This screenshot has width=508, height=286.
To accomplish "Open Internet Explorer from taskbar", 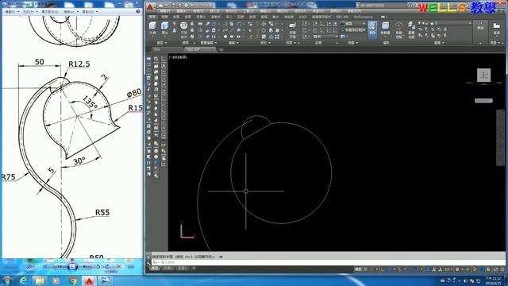I will click(23, 280).
